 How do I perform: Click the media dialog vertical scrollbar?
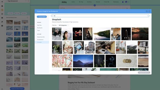(x=151, y=36)
